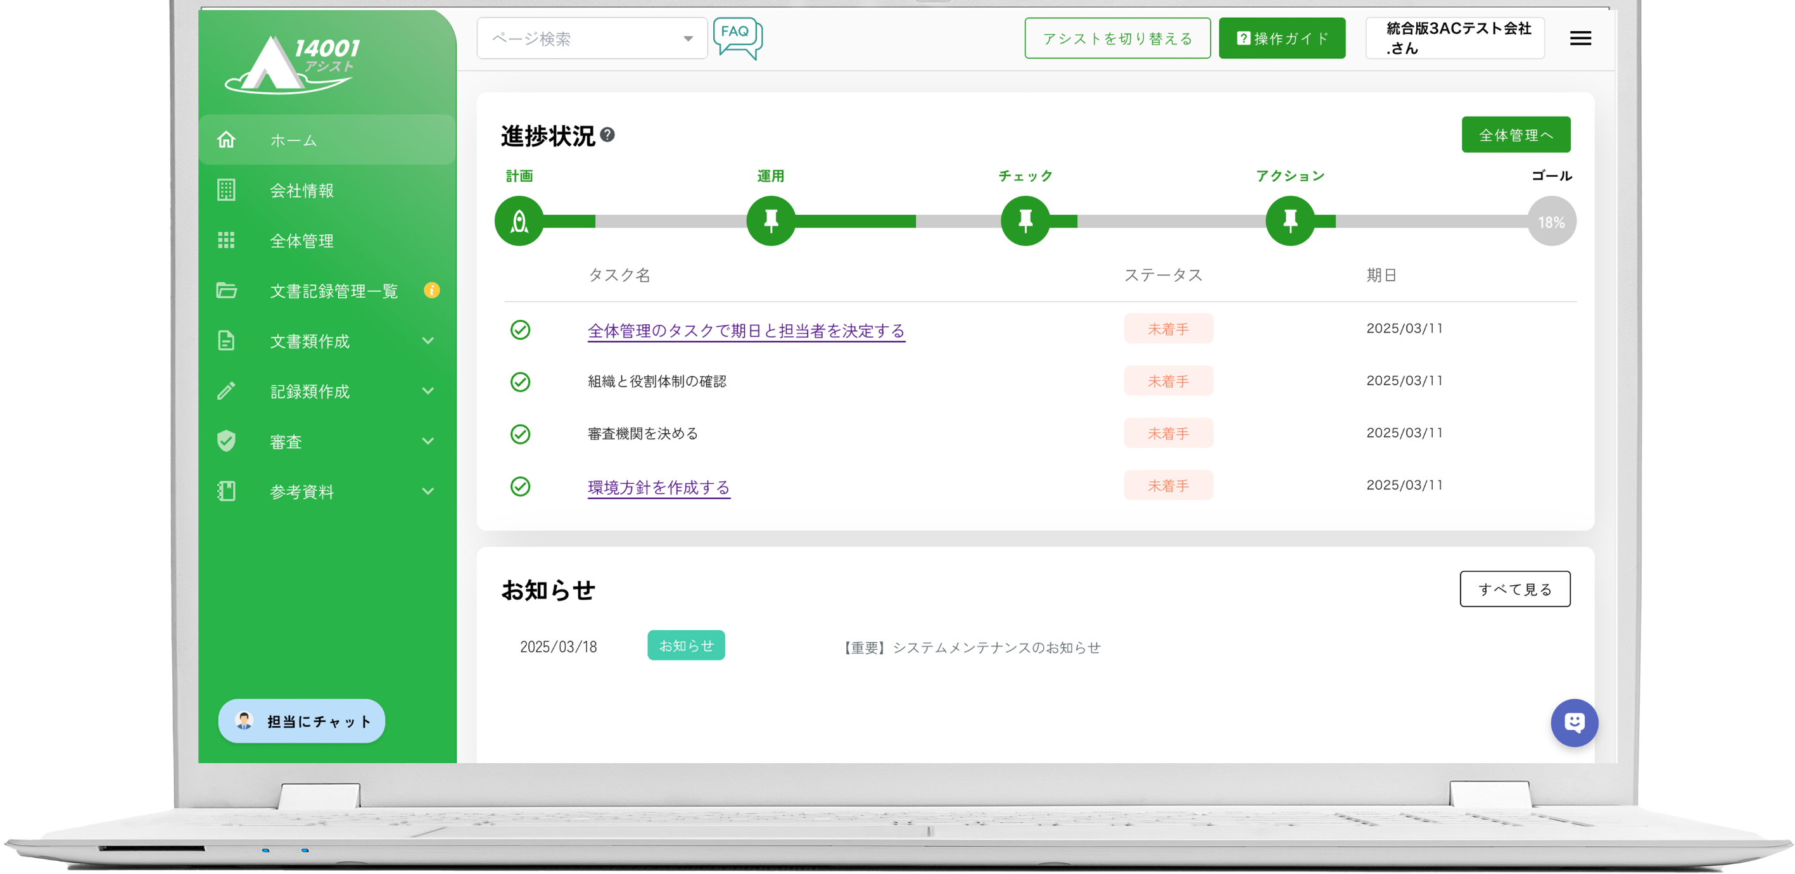Click the help question mark next to 進捗状況
1795x874 pixels.
(607, 134)
